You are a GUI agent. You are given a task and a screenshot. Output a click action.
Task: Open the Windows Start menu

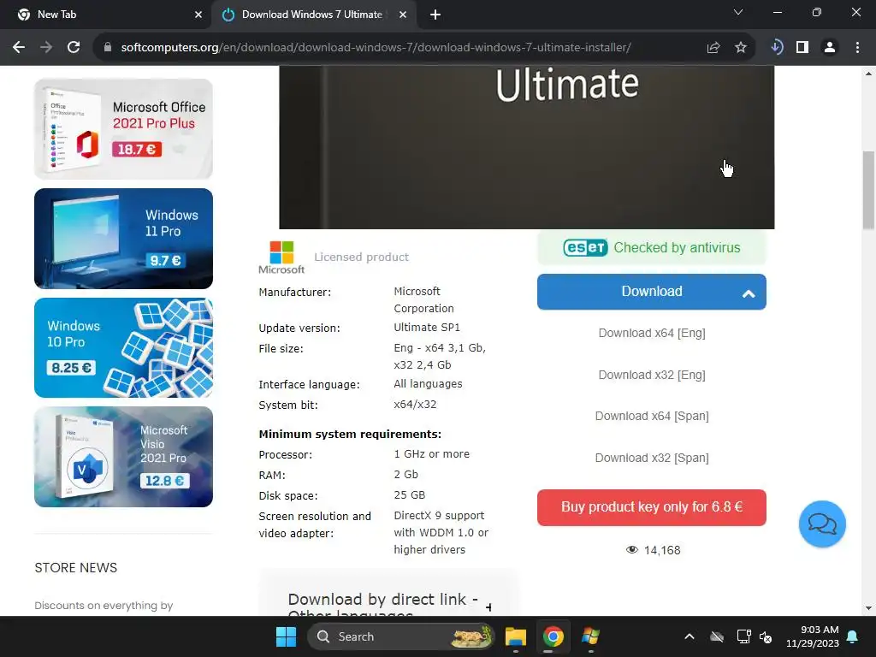coord(286,636)
